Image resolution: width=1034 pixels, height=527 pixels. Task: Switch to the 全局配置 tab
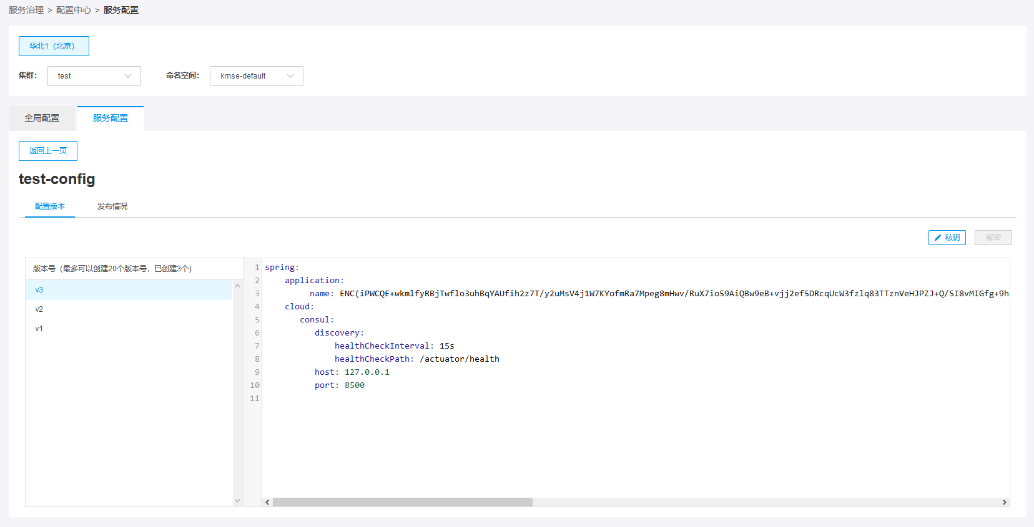coord(42,118)
